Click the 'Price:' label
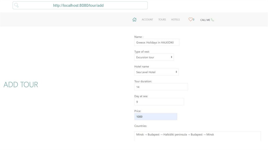268x150 pixels. pyautogui.click(x=138, y=111)
